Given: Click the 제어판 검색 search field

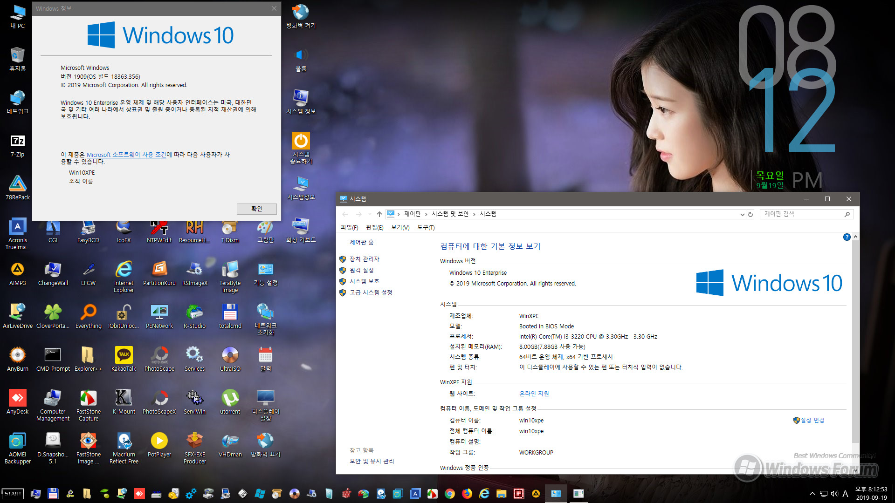Looking at the screenshot, I should (x=806, y=214).
